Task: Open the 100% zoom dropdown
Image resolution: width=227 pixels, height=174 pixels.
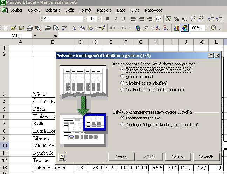Action: point(207,28)
